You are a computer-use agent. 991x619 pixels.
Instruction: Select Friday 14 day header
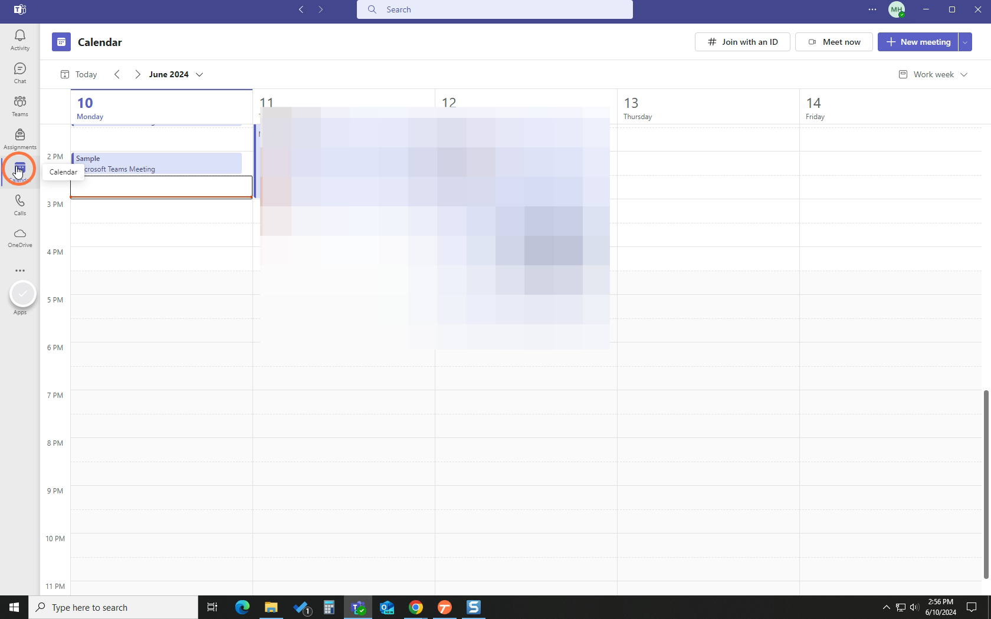click(891, 108)
